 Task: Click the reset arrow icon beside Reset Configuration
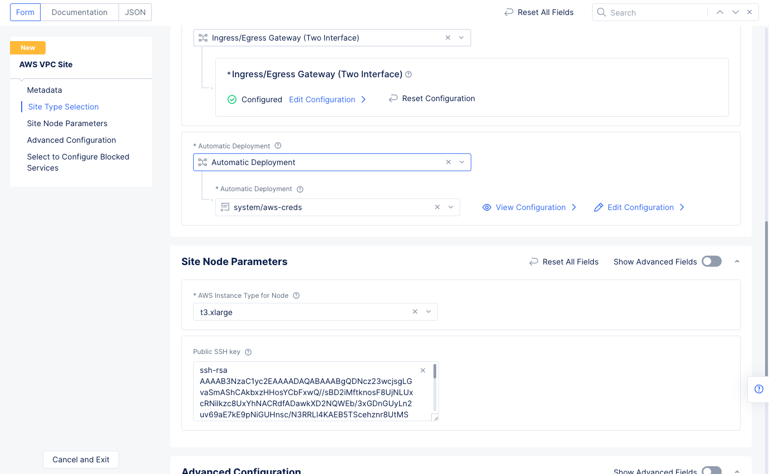(393, 98)
